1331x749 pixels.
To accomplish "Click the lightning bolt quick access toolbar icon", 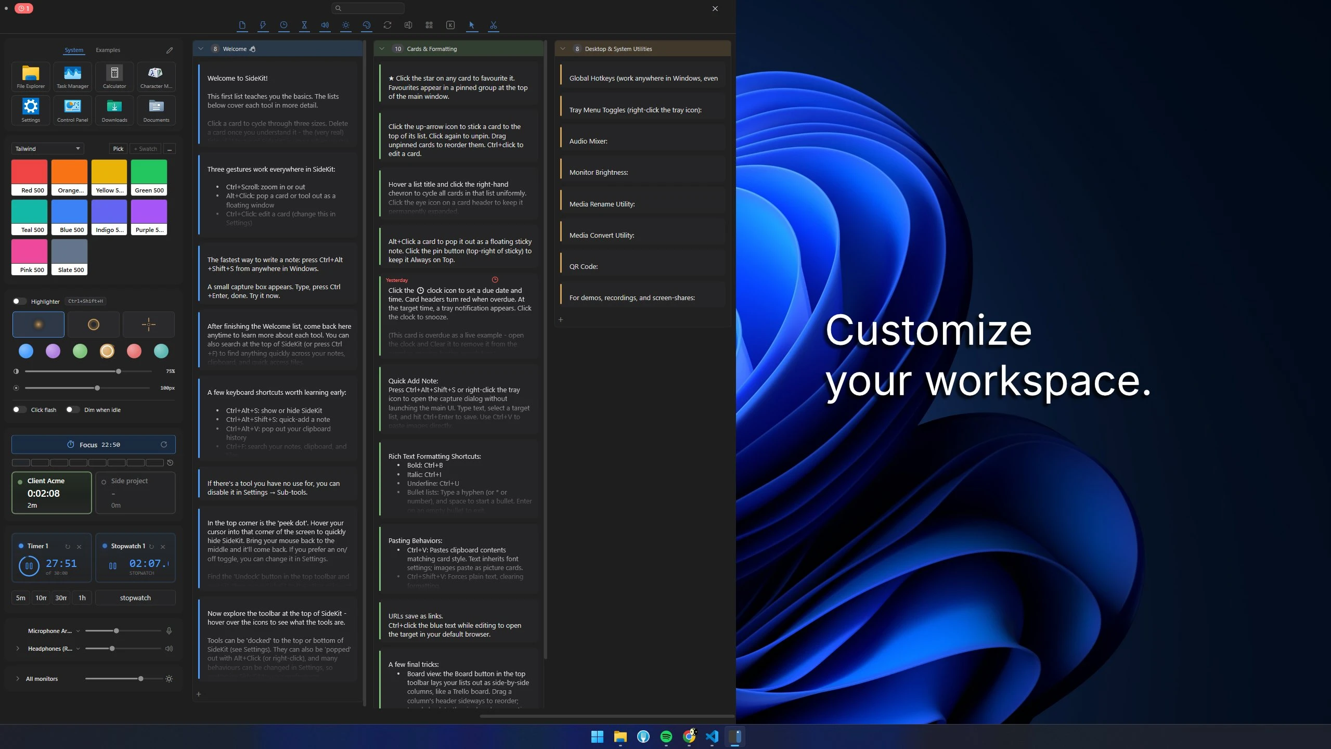I will (263, 25).
